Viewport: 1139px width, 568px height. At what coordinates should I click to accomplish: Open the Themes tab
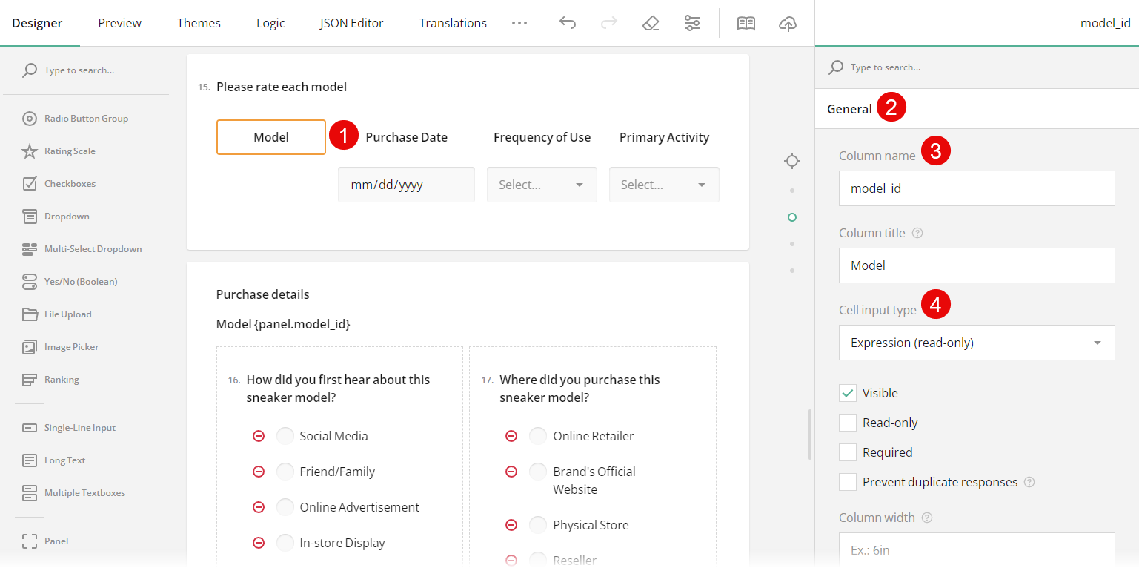199,23
